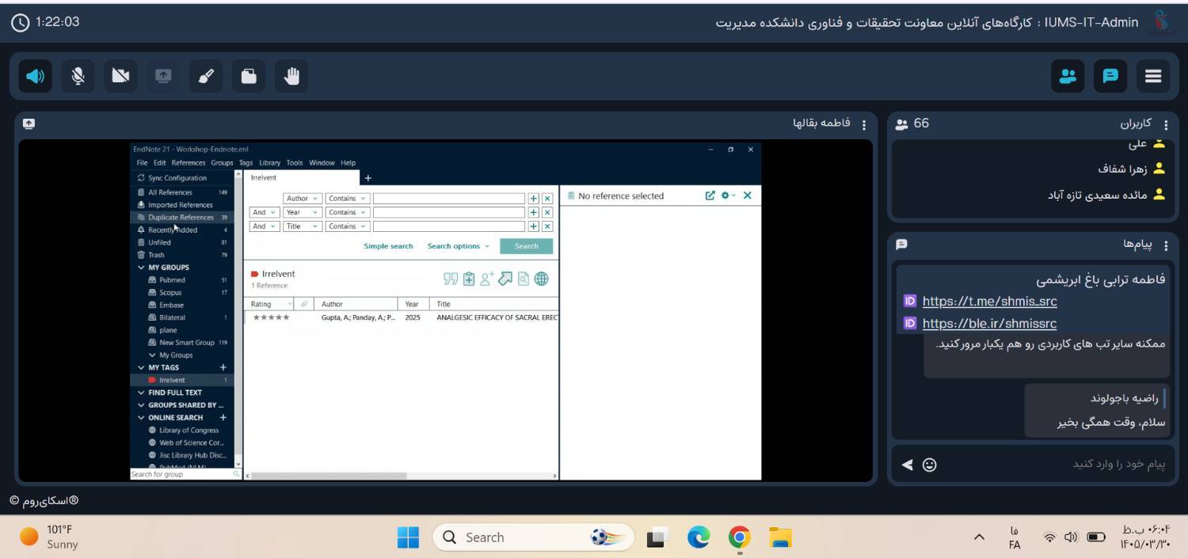Image resolution: width=1188 pixels, height=558 pixels.
Task: Open Search options dropdown
Action: [x=458, y=246]
